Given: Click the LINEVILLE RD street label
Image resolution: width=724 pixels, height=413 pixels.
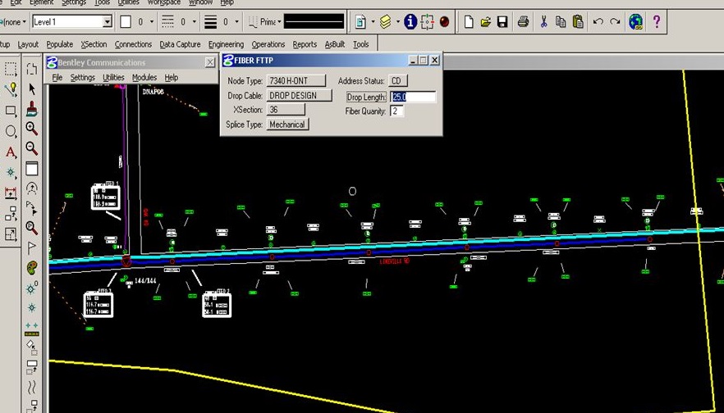Looking at the screenshot, I should click(x=394, y=261).
